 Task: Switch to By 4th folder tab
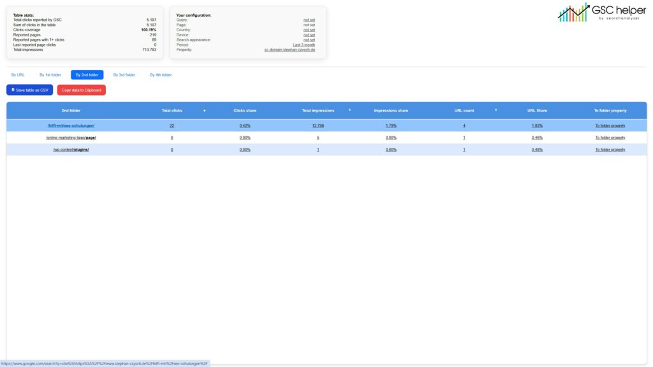[161, 75]
